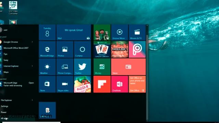Open the Weather tile
This screenshot has width=219, height=123.
[x=47, y=67]
